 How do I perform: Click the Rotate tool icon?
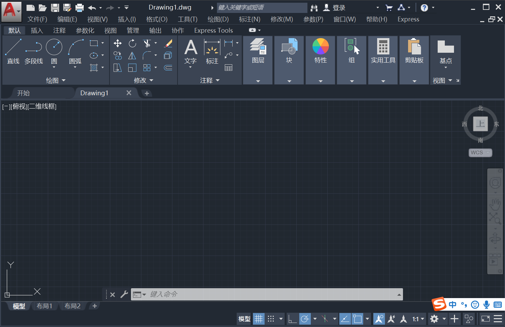tap(132, 43)
